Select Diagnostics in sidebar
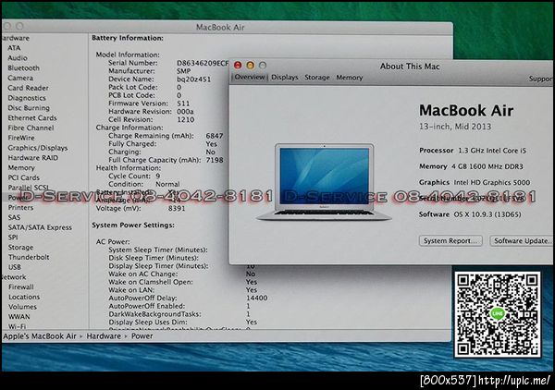The width and height of the screenshot is (555, 390). (27, 98)
